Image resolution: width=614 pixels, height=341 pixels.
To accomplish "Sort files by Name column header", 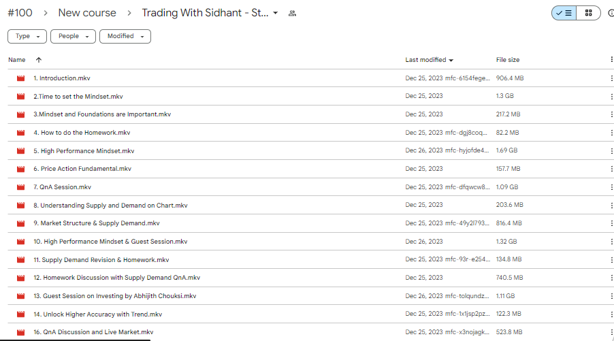I will pos(17,60).
